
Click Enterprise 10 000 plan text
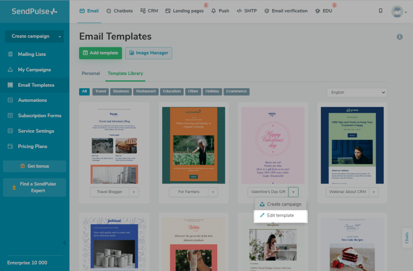[27, 263]
